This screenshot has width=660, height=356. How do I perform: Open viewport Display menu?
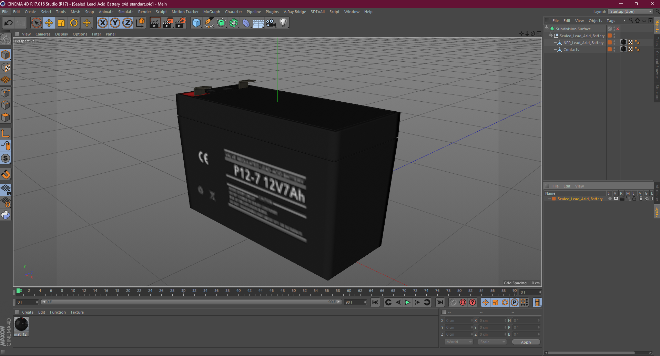pyautogui.click(x=61, y=34)
